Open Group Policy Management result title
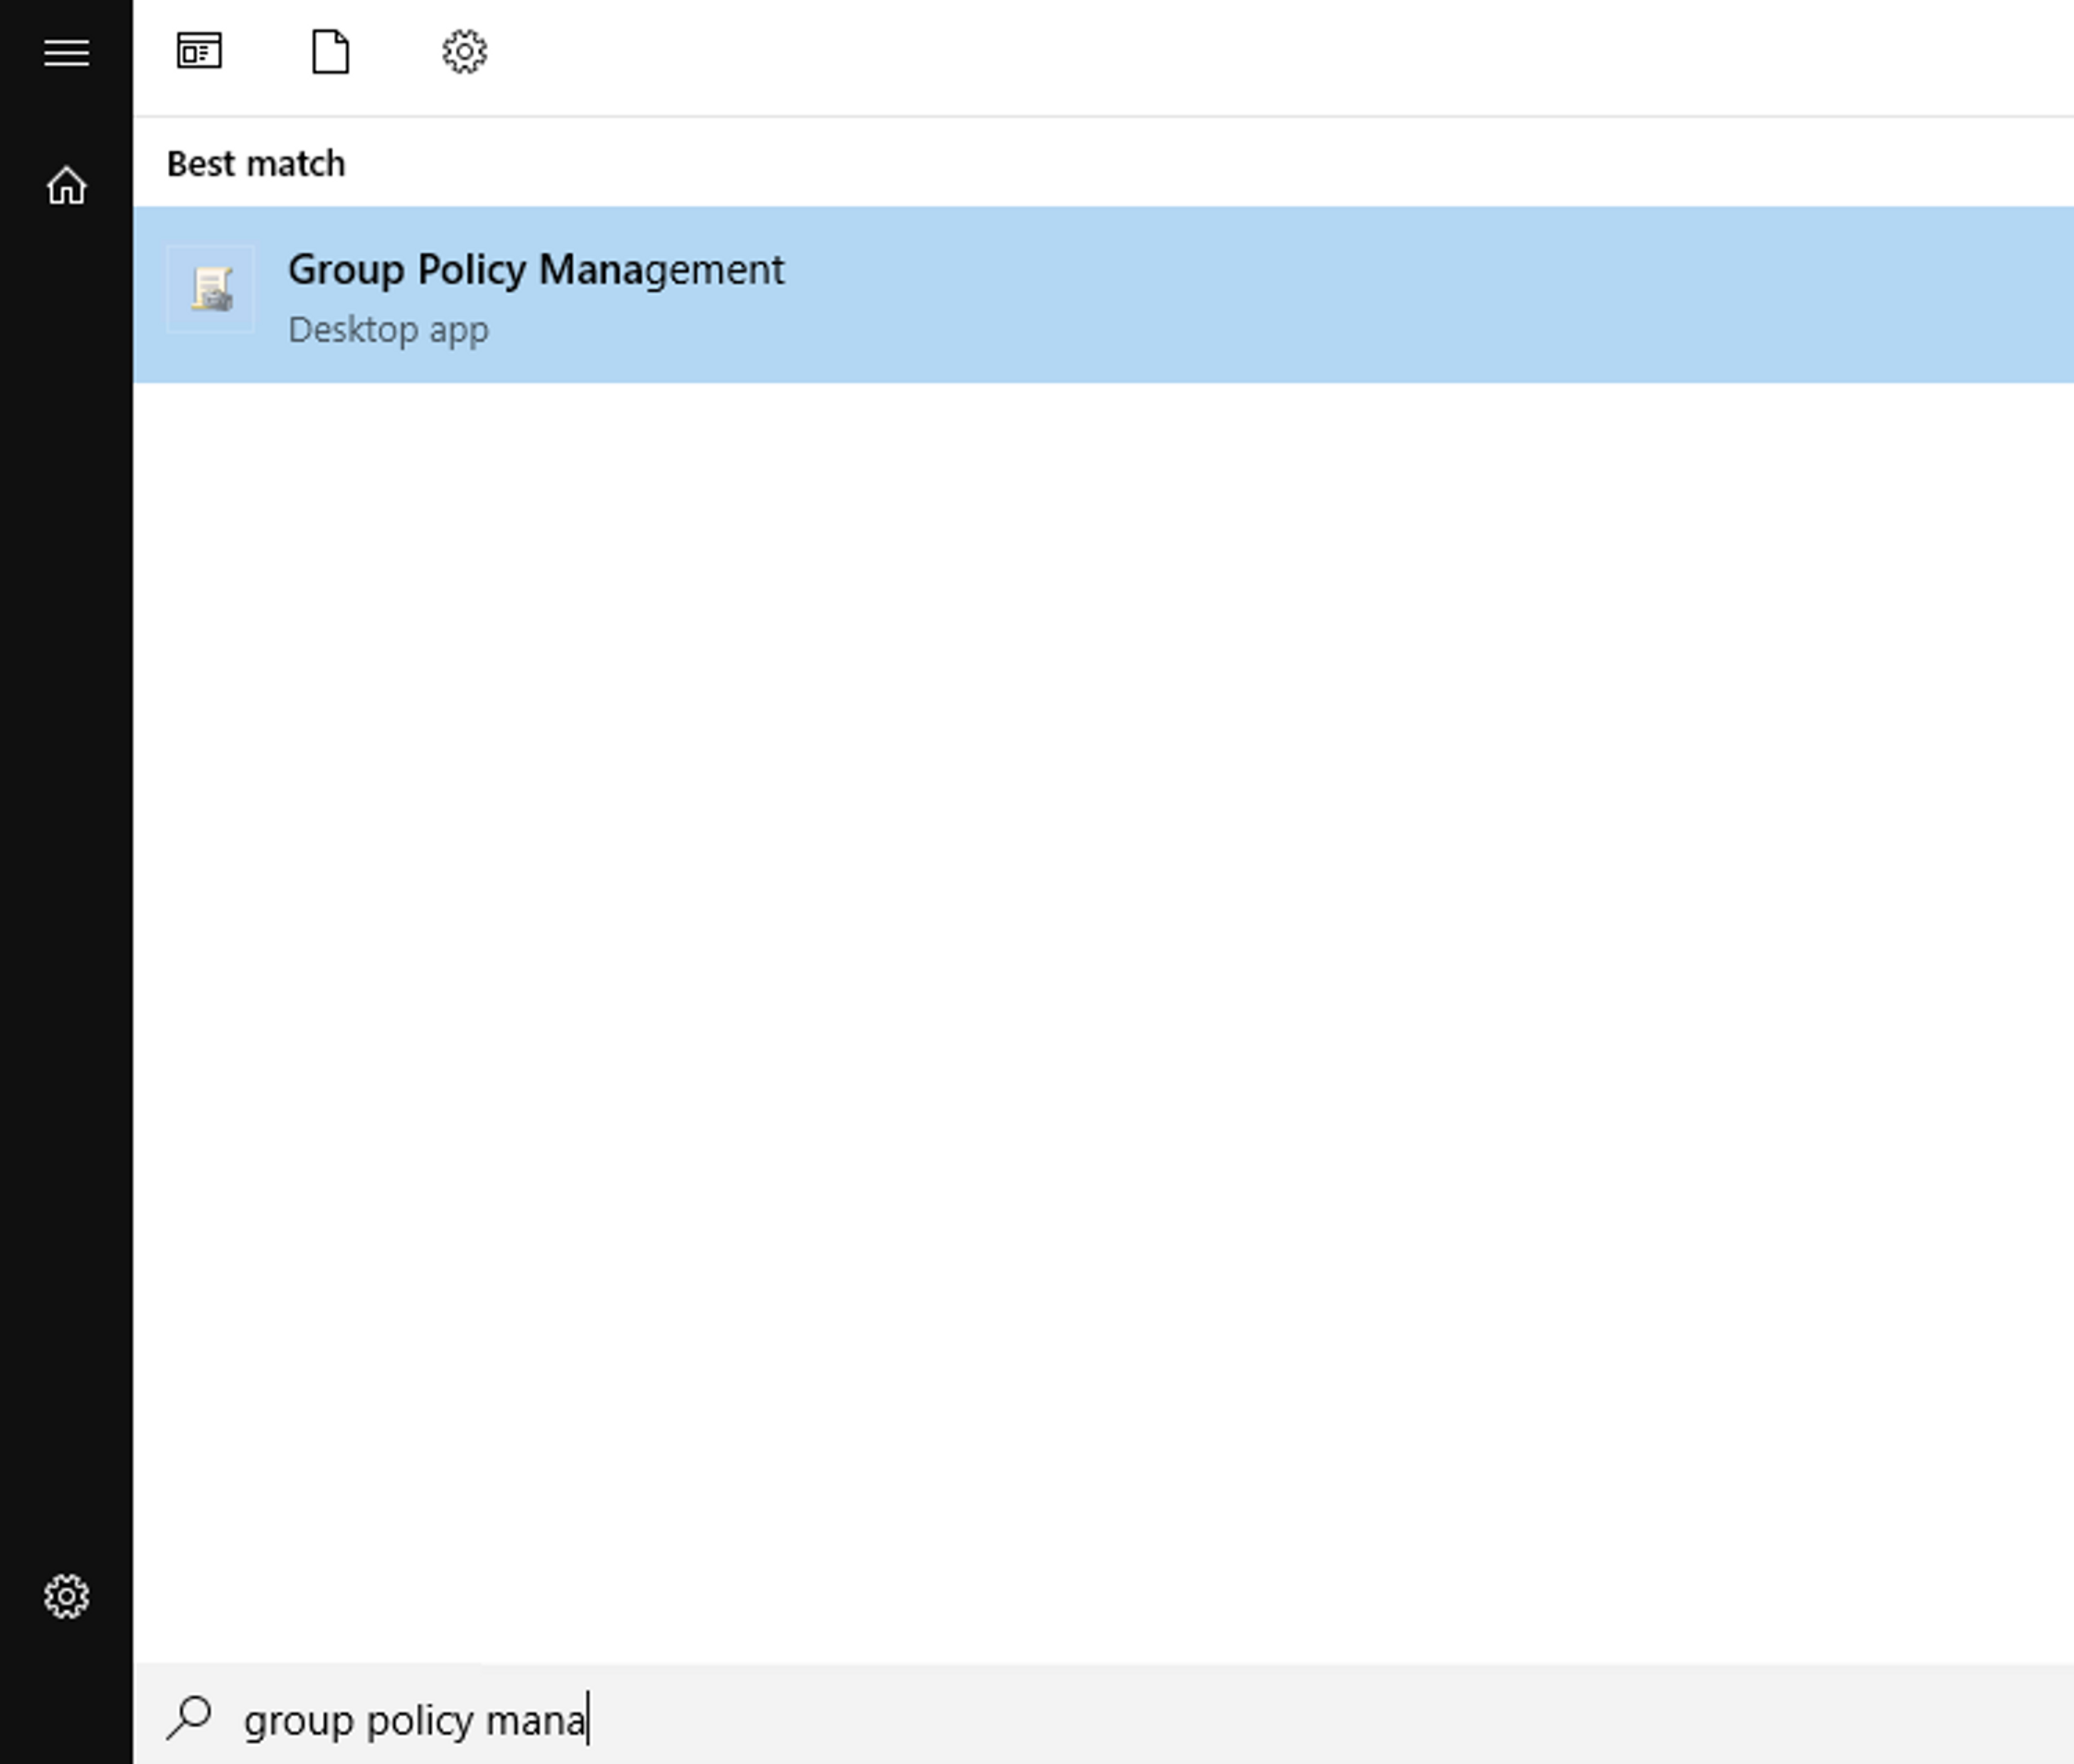2074x1764 pixels. click(x=535, y=270)
